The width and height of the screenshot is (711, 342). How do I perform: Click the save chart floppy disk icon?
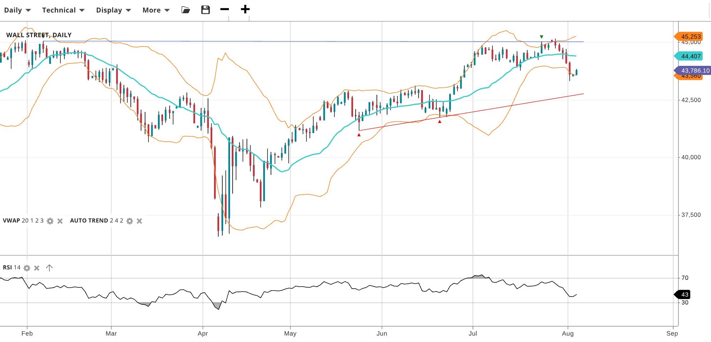pyautogui.click(x=205, y=10)
